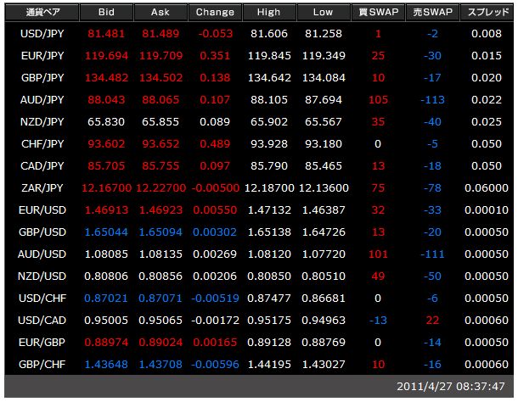Click GBP/CHF bid 1.43648
Screen dimensions: 518x402
tap(106, 365)
